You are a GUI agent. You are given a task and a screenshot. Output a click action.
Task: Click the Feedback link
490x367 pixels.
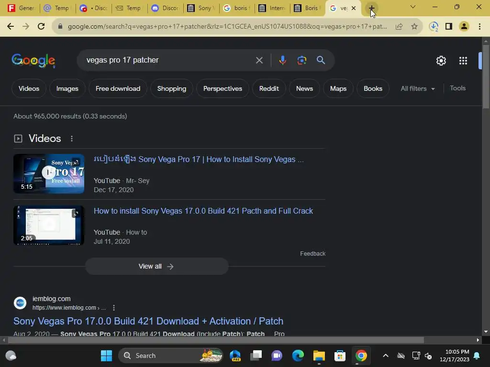(x=312, y=254)
